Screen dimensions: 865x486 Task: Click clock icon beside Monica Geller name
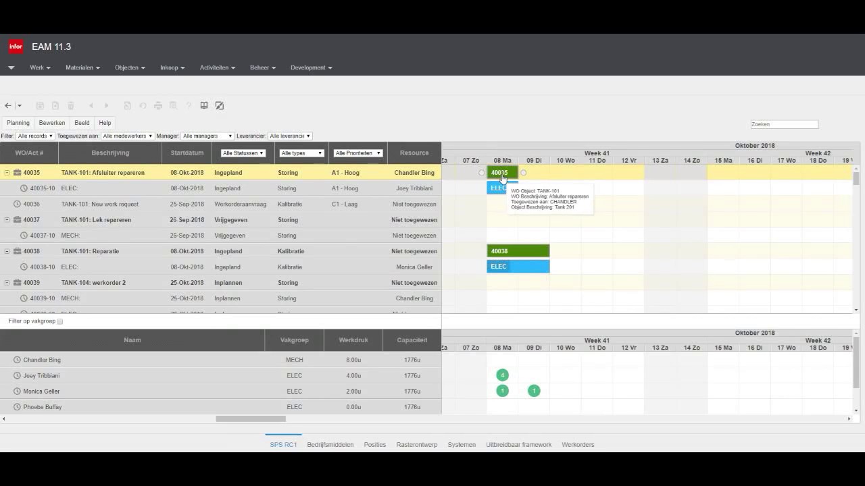pos(18,391)
